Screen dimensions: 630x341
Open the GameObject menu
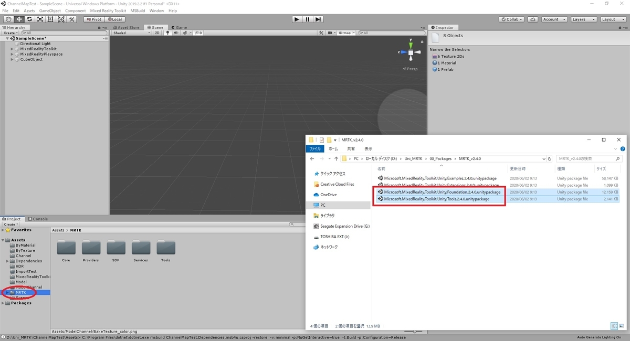50,10
